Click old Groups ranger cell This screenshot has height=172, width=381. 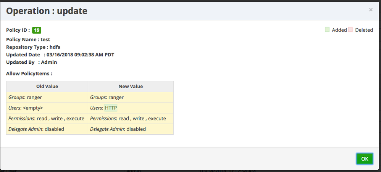pyautogui.click(x=47, y=97)
